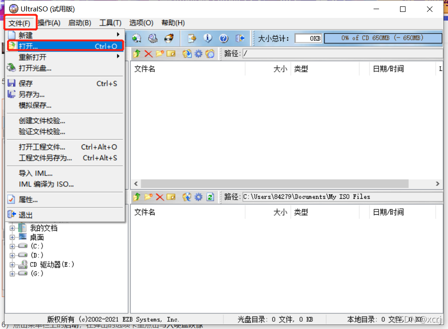Click the add-to-image icon in local pane toolbar
Image resolution: width=448 pixels, height=329 pixels.
pos(187,197)
